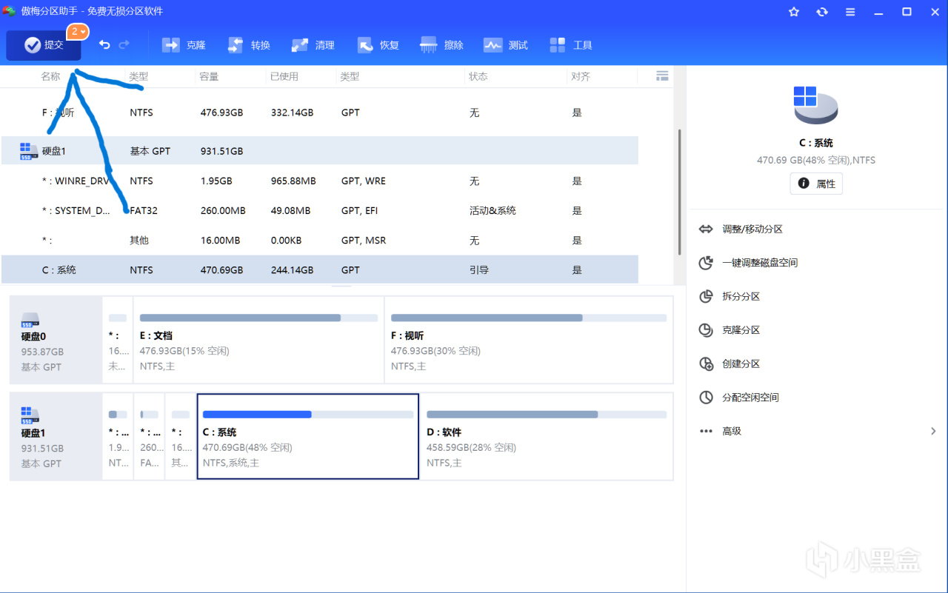
Task: Select the C: 系统 row in partition list
Action: (x=319, y=269)
